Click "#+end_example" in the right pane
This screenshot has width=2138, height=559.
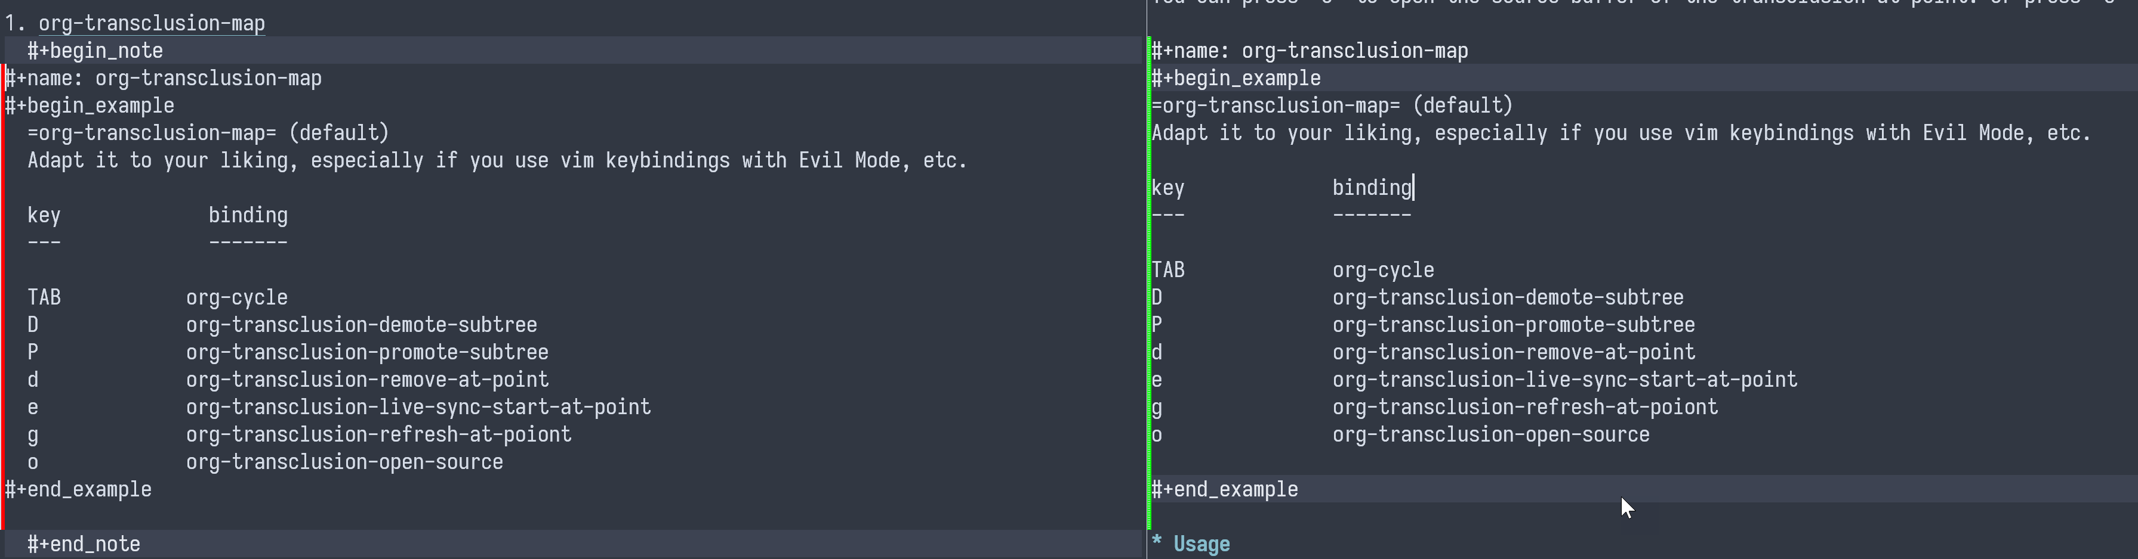1224,489
